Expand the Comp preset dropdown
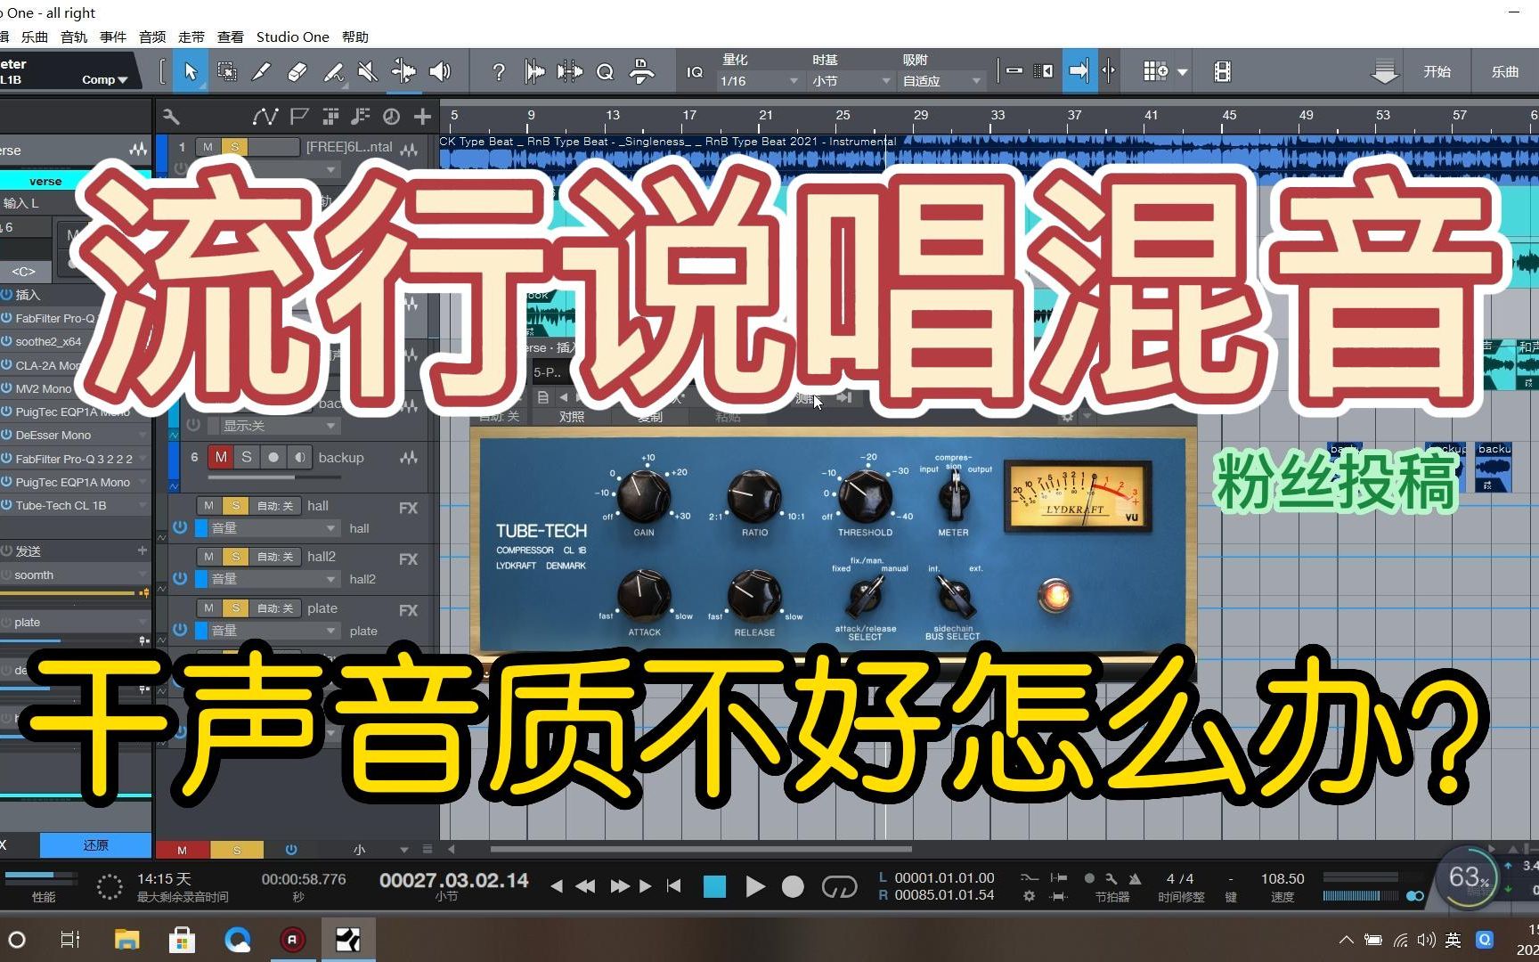 point(104,79)
